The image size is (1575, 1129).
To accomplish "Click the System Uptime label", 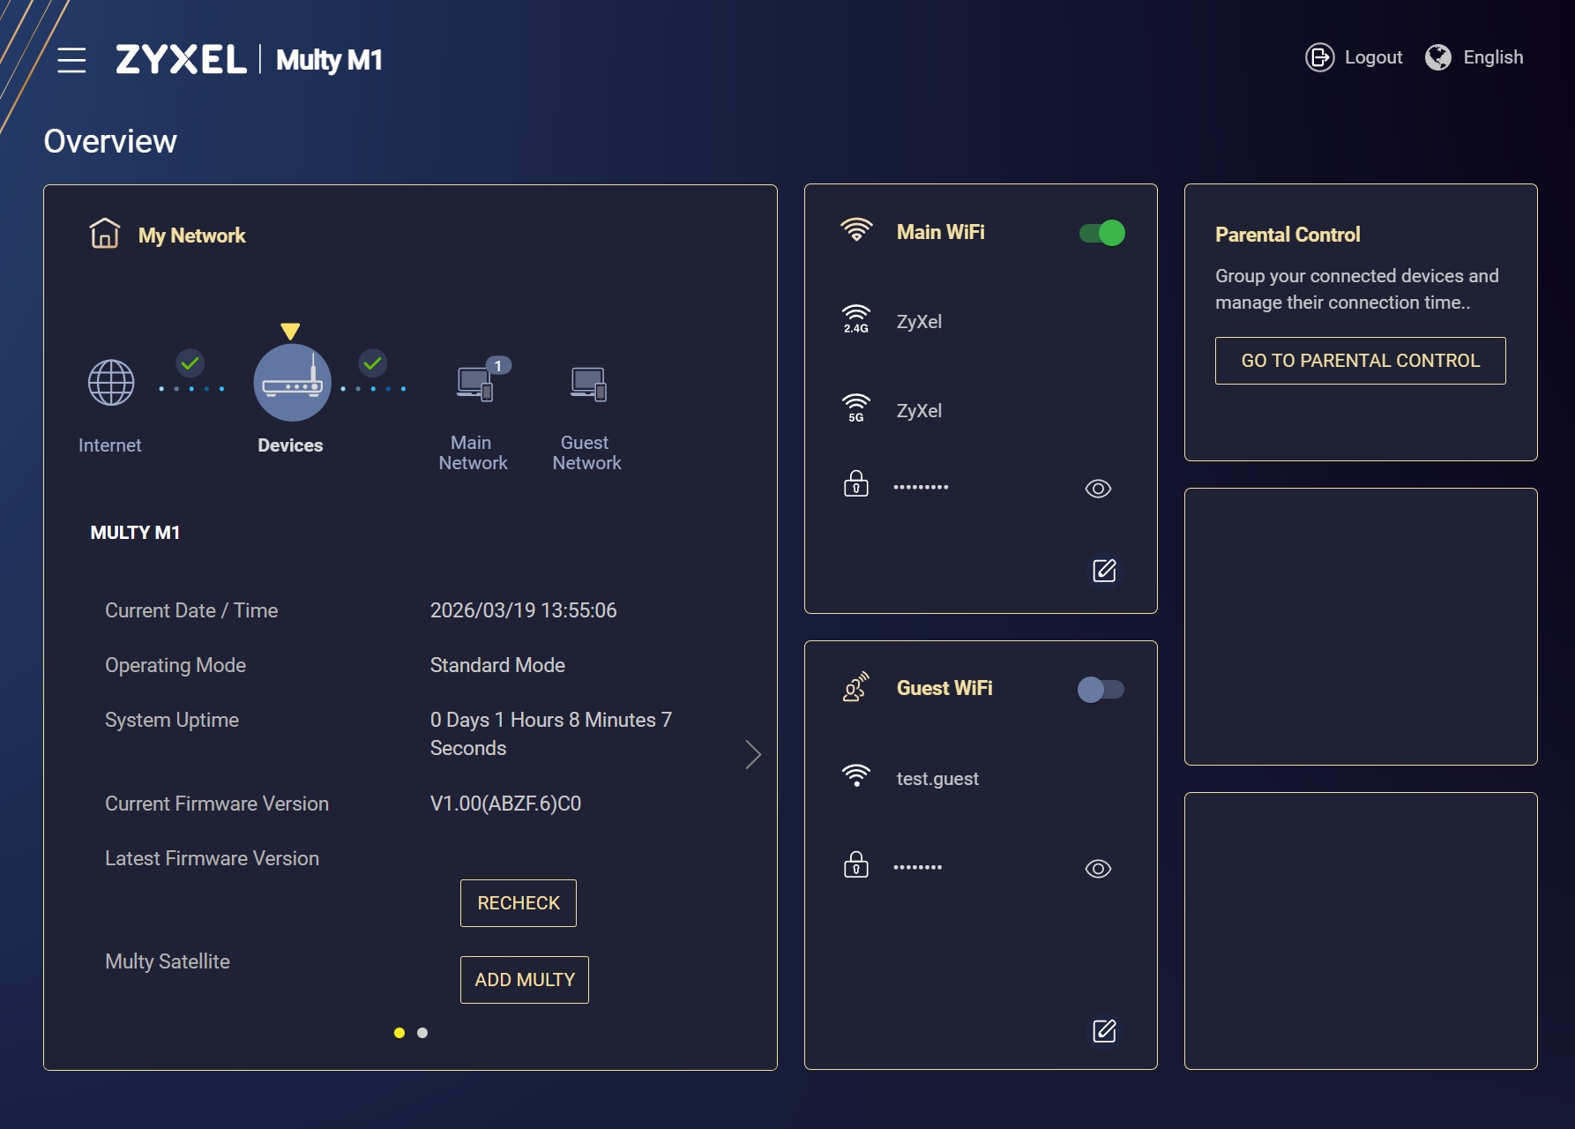I will click(172, 720).
